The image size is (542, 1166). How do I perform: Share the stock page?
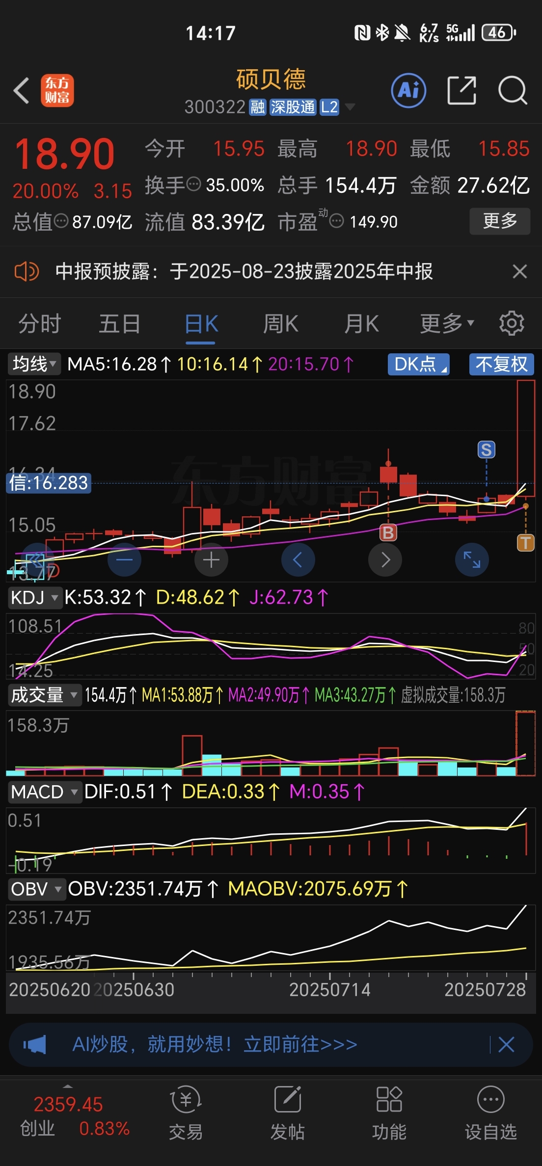pos(462,90)
